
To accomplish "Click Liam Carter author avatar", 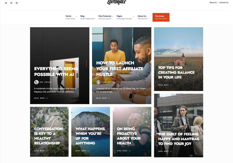I will [98, 82].
